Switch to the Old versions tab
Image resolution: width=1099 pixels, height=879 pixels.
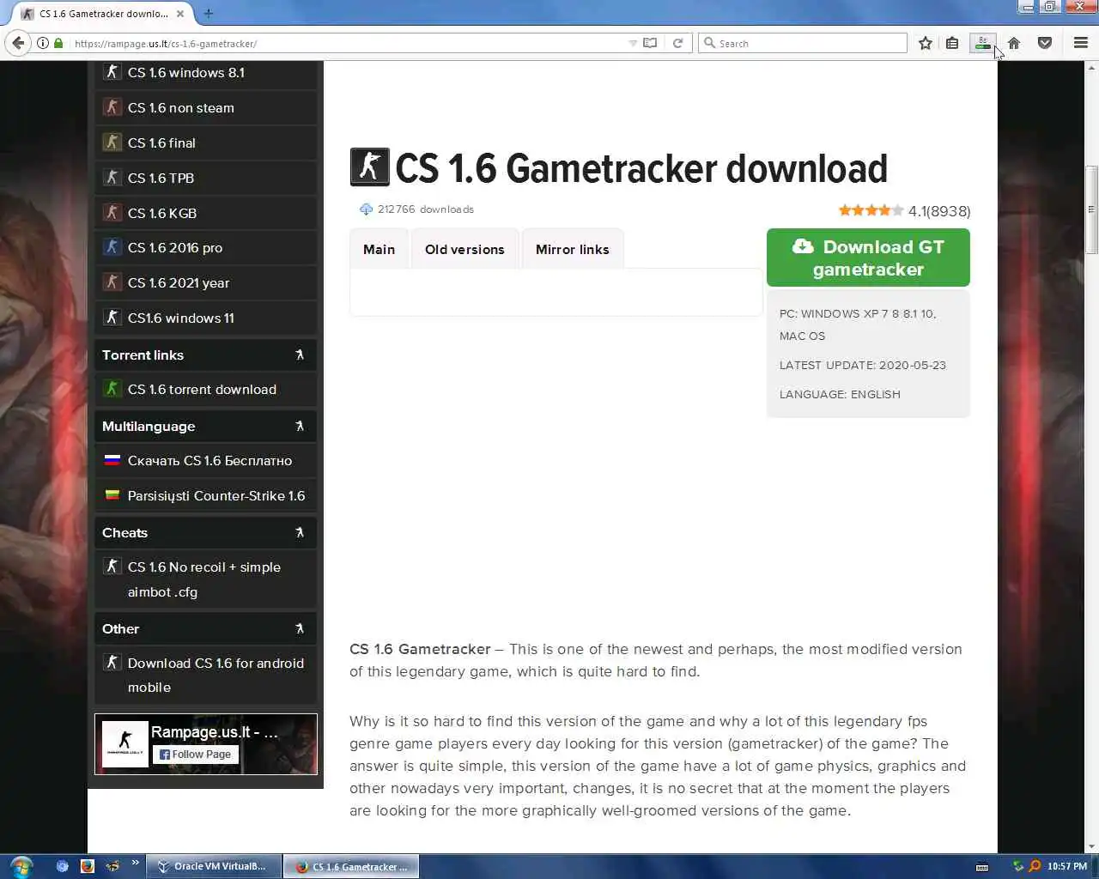464,250
